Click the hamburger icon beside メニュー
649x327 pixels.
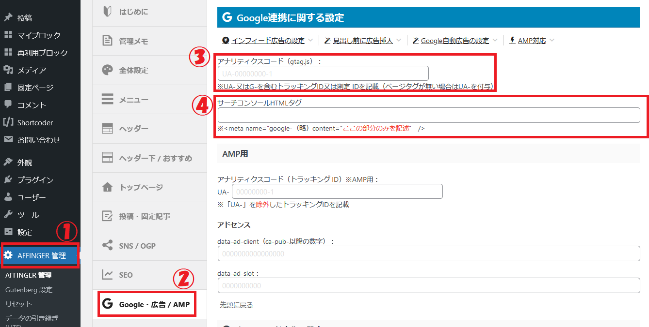click(108, 100)
